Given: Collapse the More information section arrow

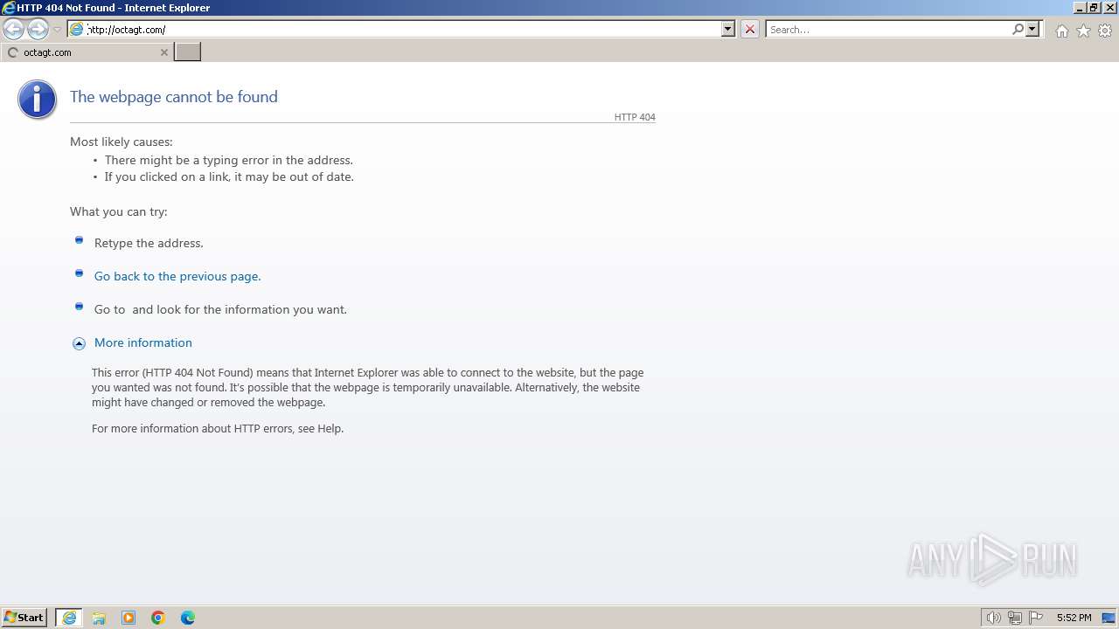Looking at the screenshot, I should [79, 343].
